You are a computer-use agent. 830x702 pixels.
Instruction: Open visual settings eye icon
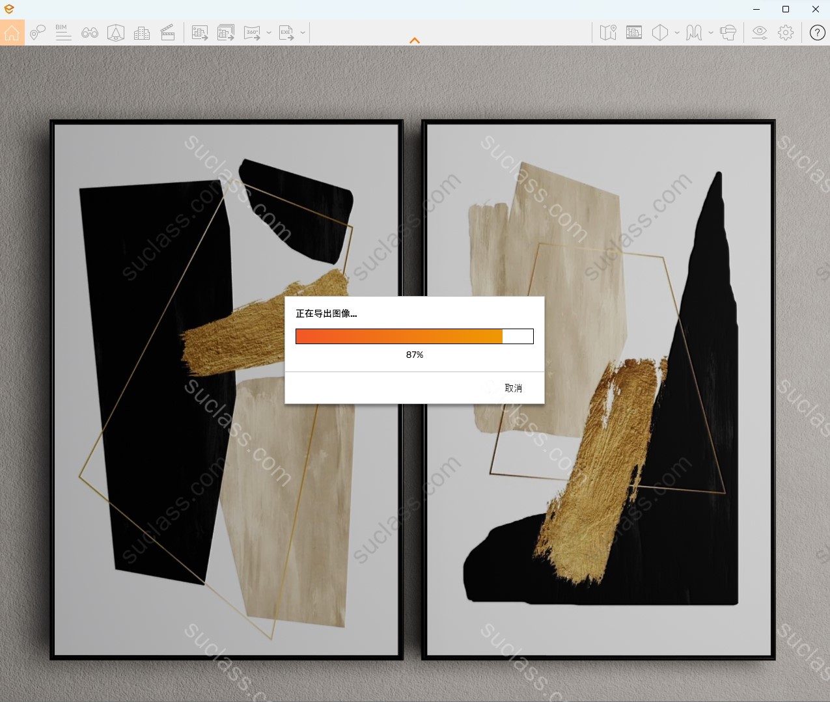pyautogui.click(x=760, y=33)
